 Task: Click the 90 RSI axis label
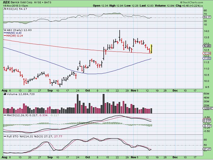click(x=205, y=11)
